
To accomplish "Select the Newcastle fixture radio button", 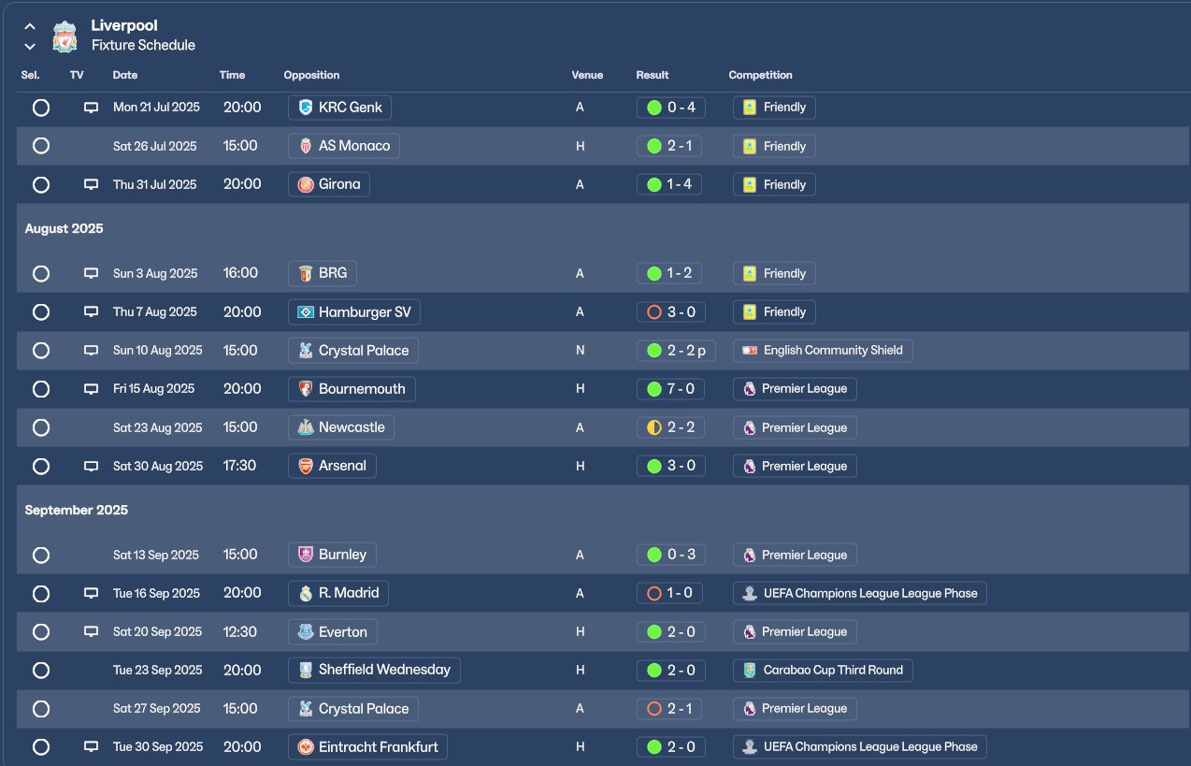I will tap(41, 427).
